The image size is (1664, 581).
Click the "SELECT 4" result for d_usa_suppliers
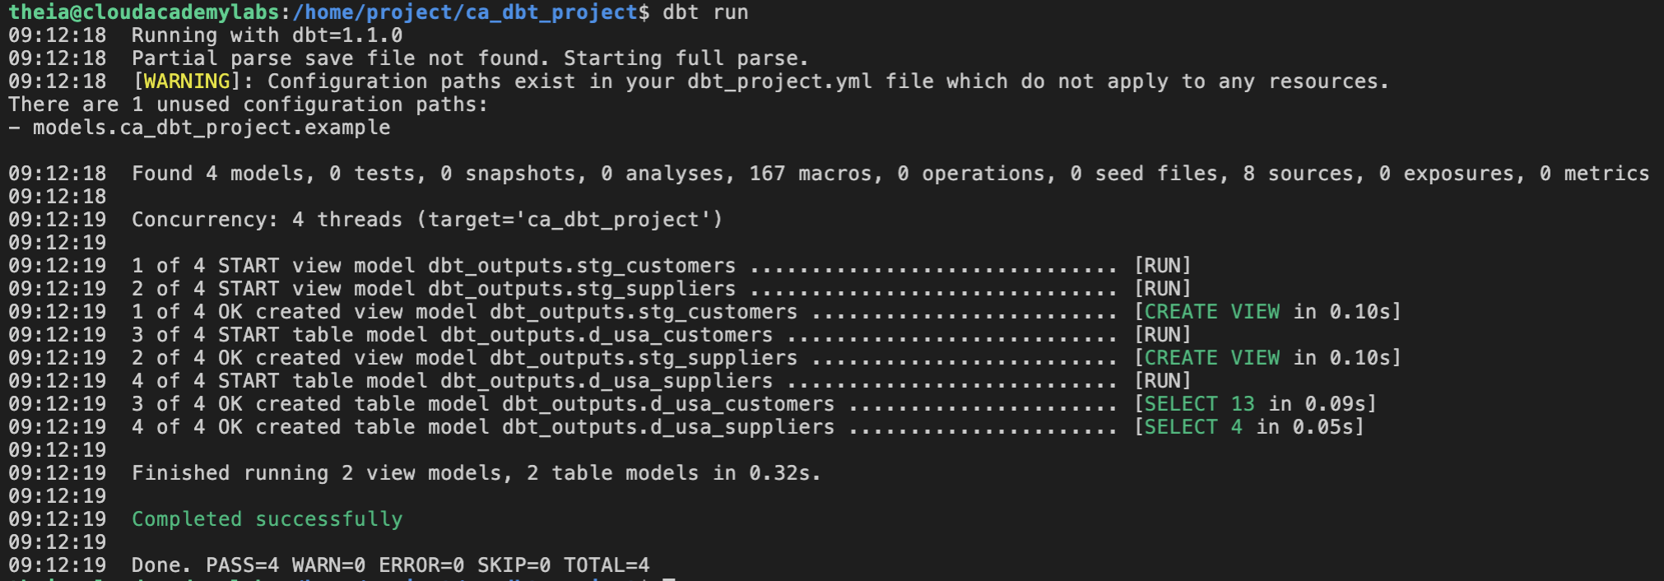1193,427
